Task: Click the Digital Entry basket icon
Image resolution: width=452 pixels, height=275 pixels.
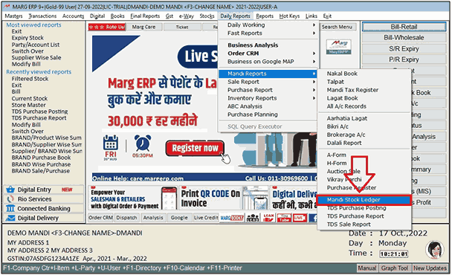Action: pos(10,190)
